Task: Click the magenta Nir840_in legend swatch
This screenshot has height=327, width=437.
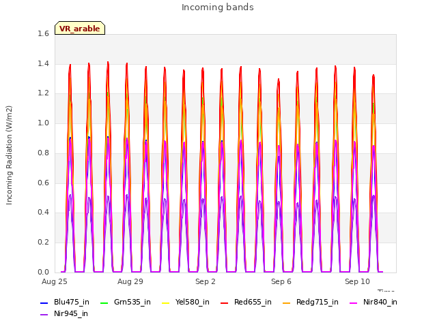Action: tap(354, 302)
